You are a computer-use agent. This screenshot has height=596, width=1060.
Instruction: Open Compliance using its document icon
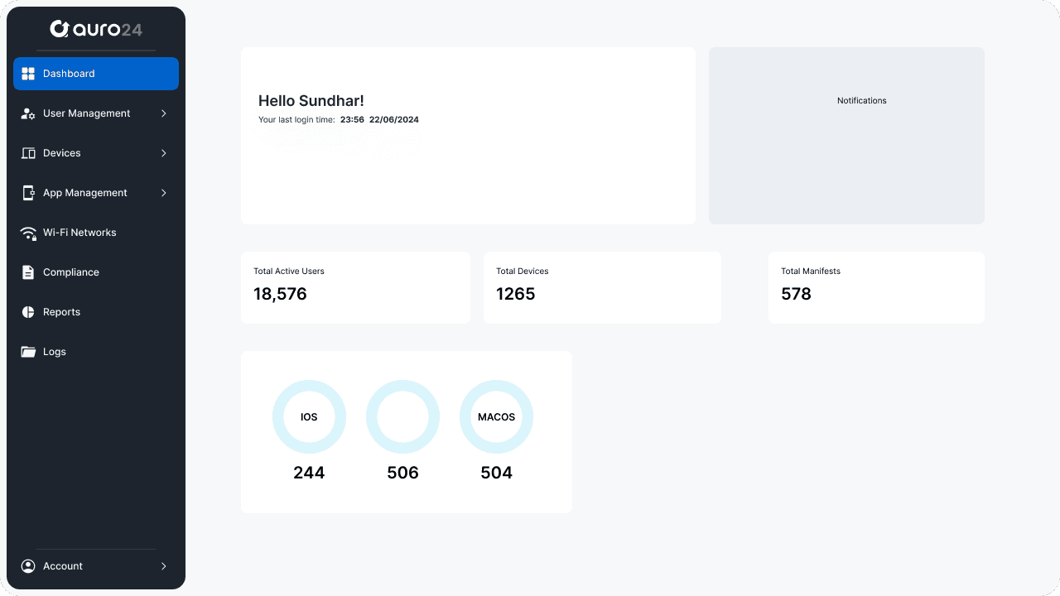[x=27, y=272]
